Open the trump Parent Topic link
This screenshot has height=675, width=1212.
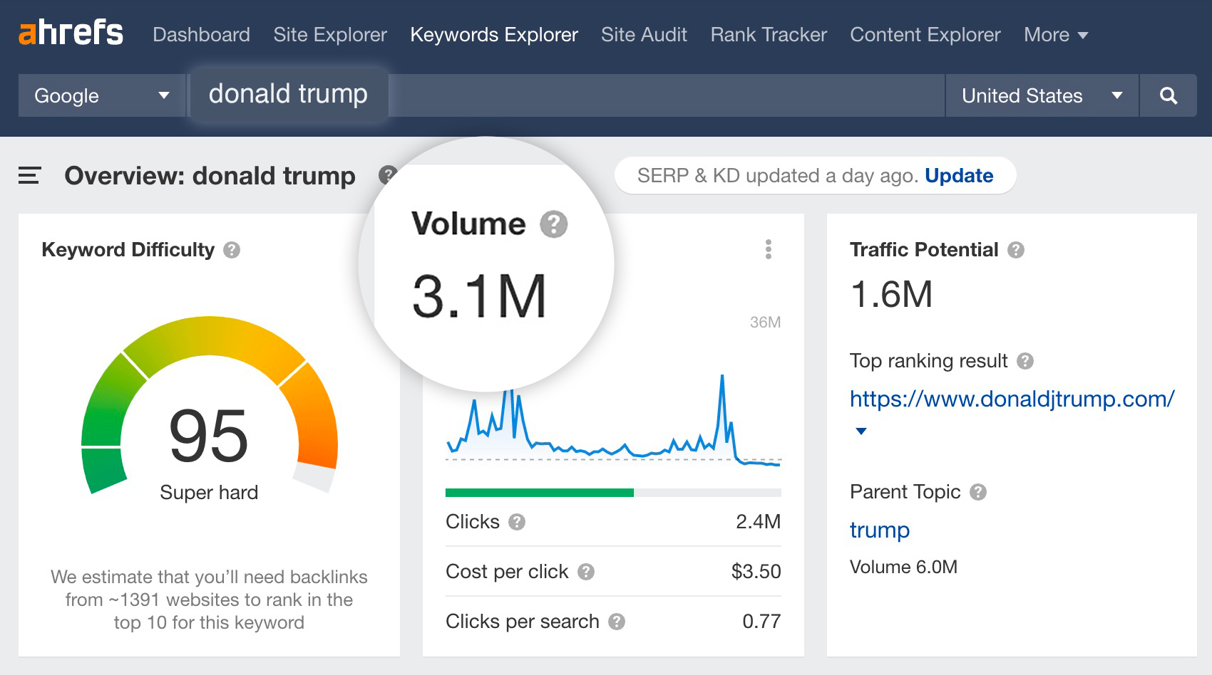click(880, 530)
